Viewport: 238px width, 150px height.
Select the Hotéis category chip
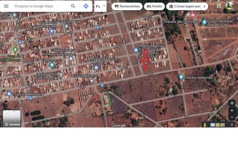pyautogui.click(x=154, y=6)
